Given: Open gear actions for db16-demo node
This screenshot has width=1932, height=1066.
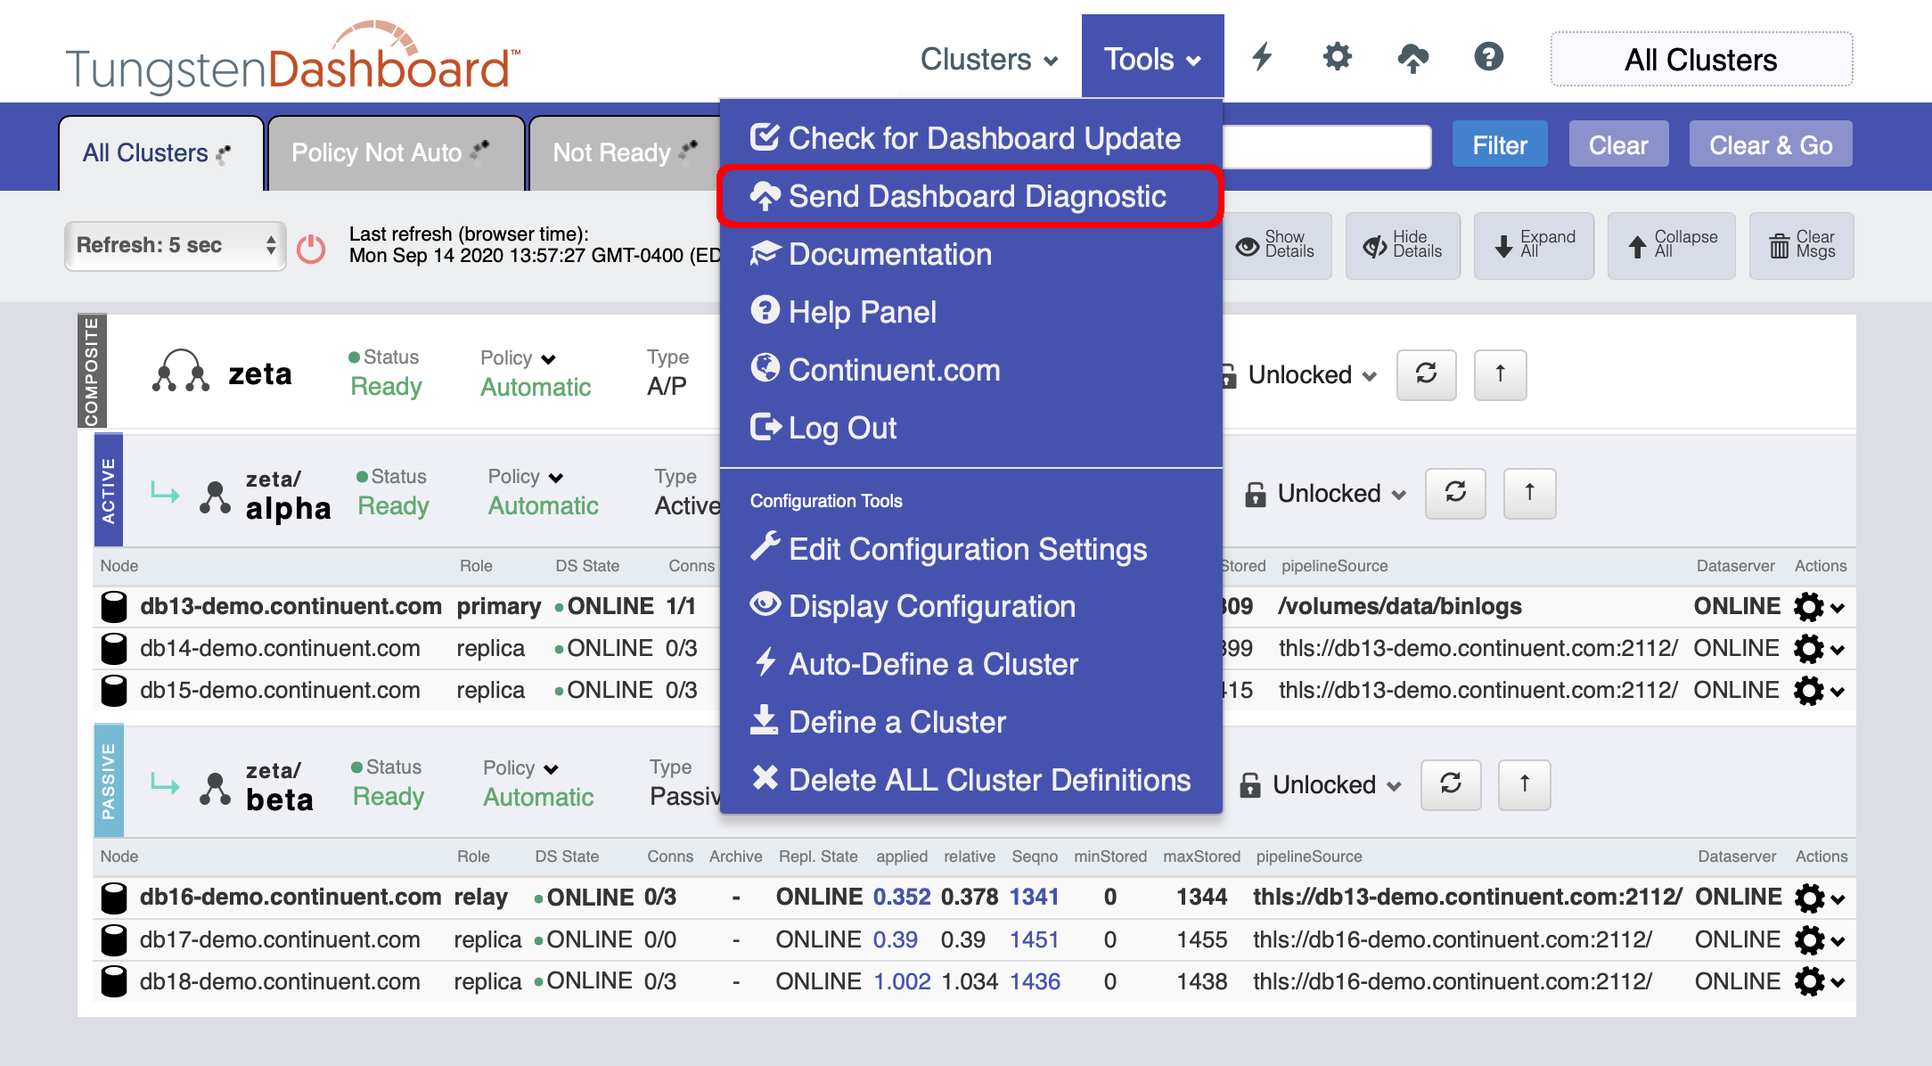Looking at the screenshot, I should tap(1818, 898).
